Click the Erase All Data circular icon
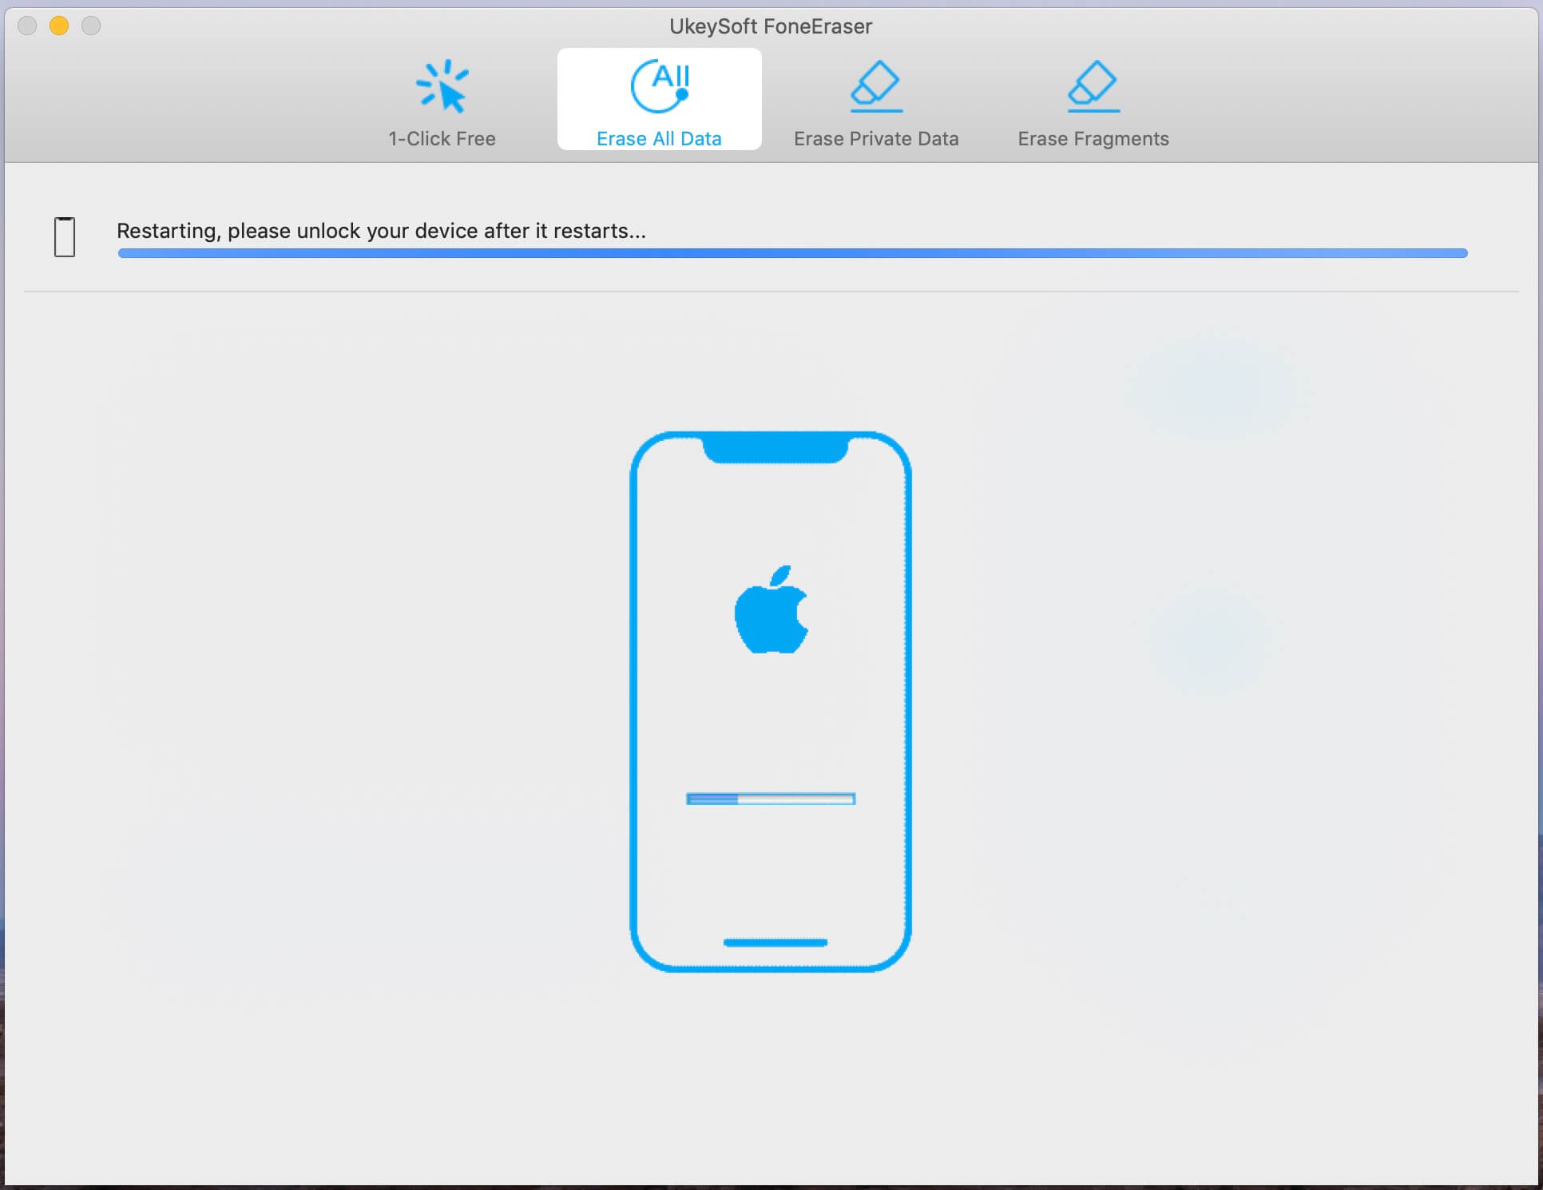The height and width of the screenshot is (1190, 1543). tap(660, 86)
